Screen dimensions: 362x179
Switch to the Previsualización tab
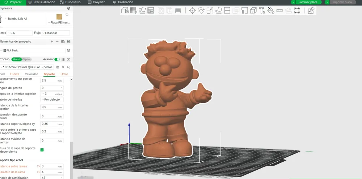(42, 2)
